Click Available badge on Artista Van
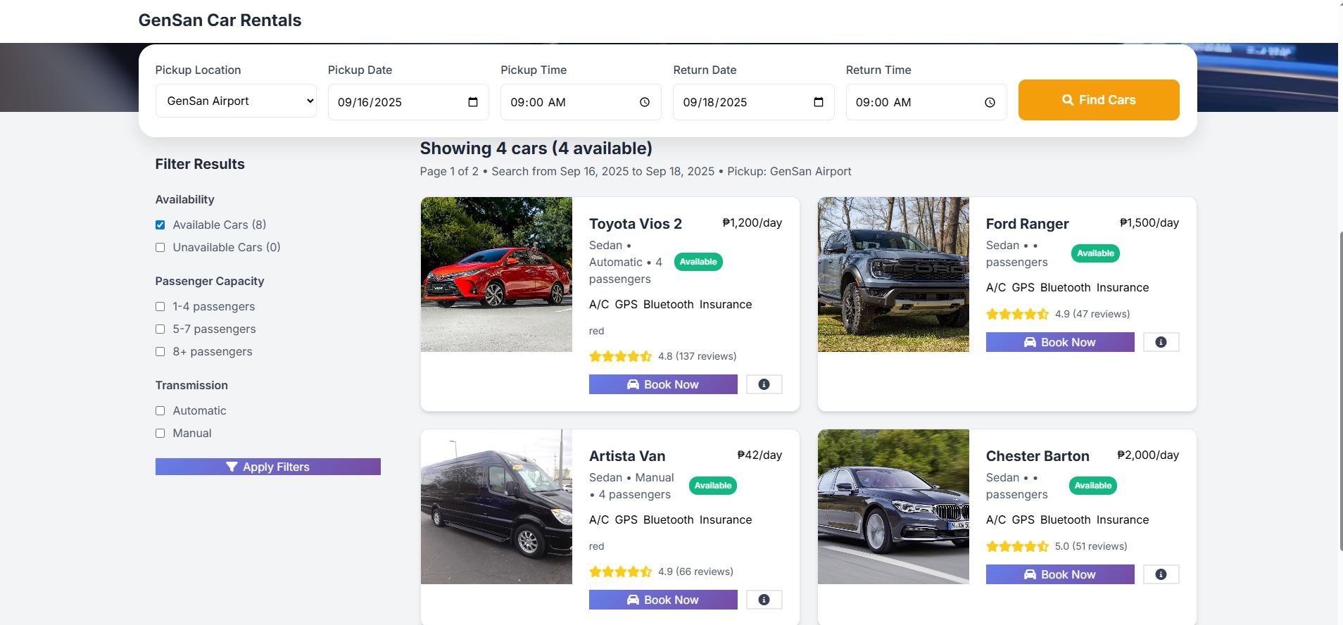The height and width of the screenshot is (625, 1343). click(x=713, y=486)
